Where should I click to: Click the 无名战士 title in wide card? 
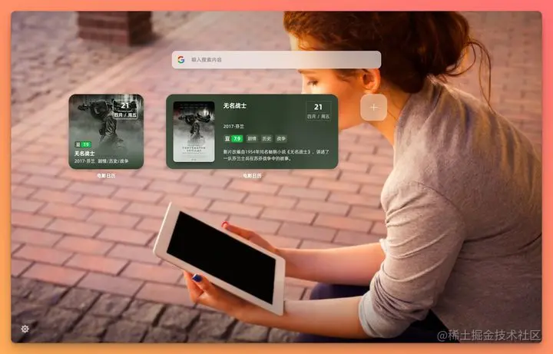coord(235,106)
